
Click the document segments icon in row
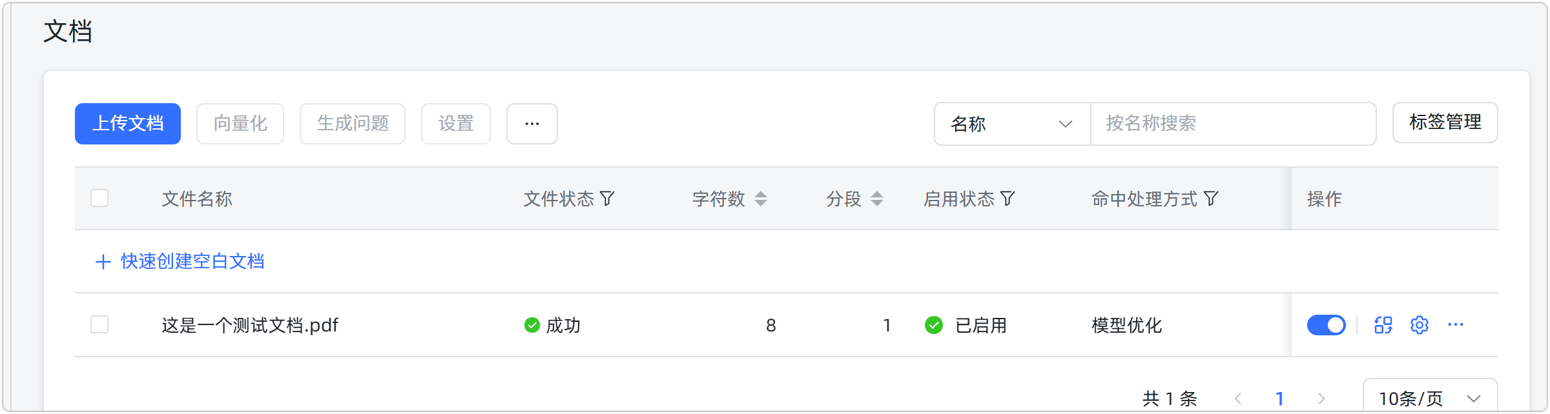(1383, 325)
